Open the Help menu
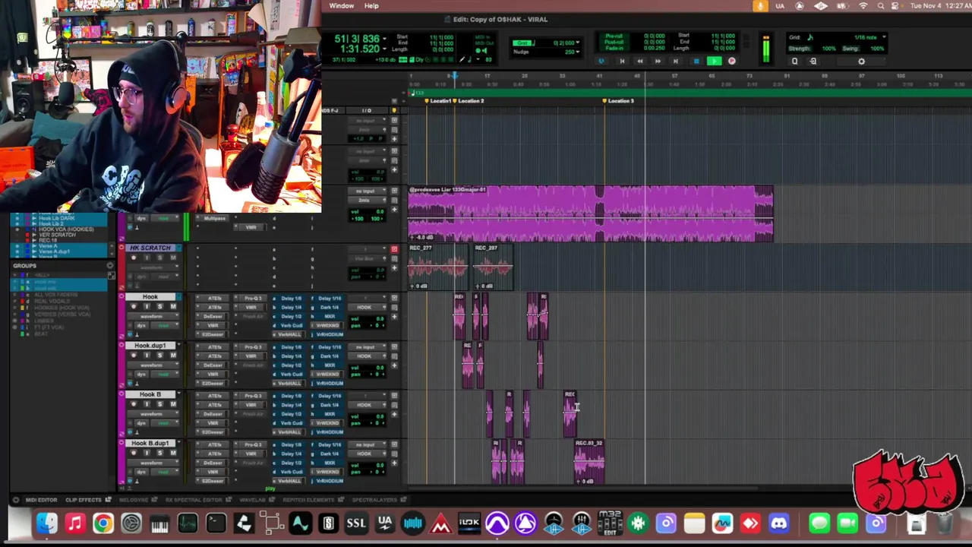972x547 pixels. click(x=371, y=6)
